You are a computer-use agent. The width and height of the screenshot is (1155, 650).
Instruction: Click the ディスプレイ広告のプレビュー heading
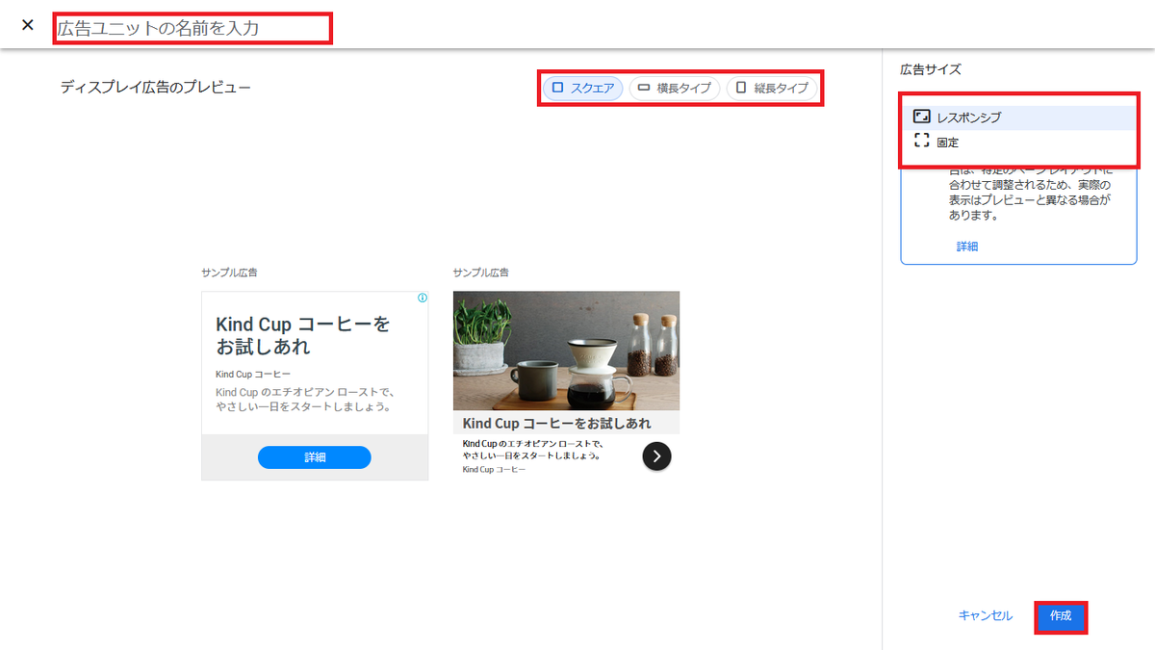click(155, 88)
